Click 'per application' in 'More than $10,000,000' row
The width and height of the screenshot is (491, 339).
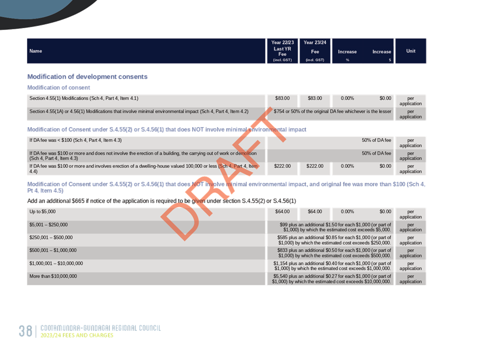click(410, 279)
